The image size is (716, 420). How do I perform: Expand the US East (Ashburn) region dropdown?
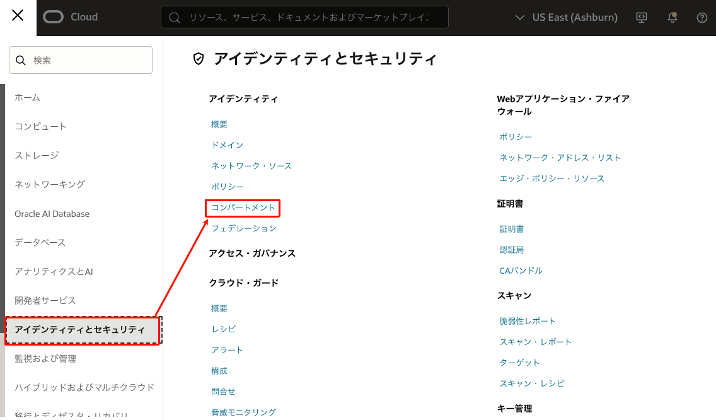[x=566, y=18]
